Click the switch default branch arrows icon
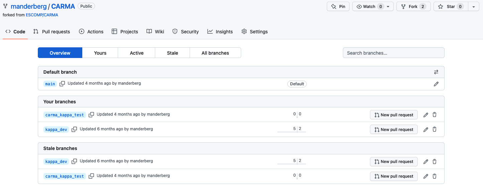 click(x=436, y=72)
